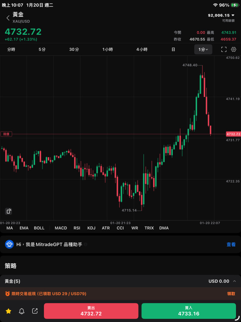Tap the back arrow next to 黃金
The width and height of the screenshot is (241, 322).
[x=8, y=18]
